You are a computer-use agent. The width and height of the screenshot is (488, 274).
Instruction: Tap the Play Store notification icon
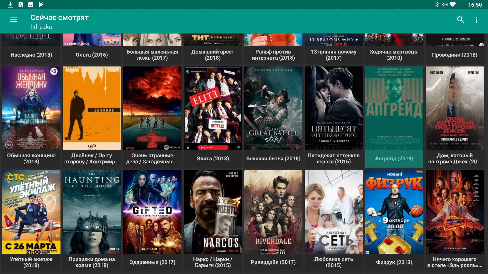(x=41, y=5)
